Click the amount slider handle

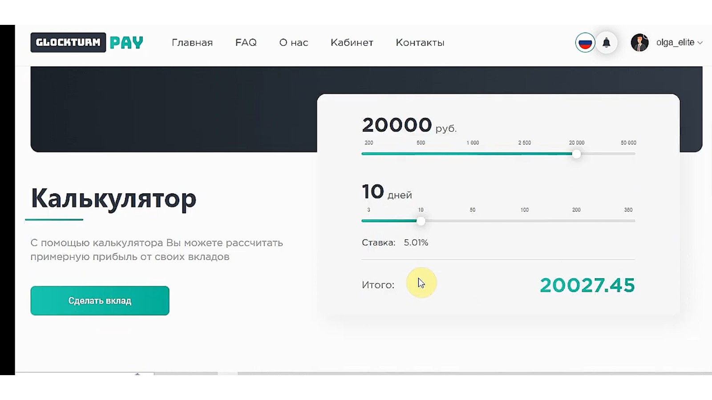pyautogui.click(x=576, y=154)
